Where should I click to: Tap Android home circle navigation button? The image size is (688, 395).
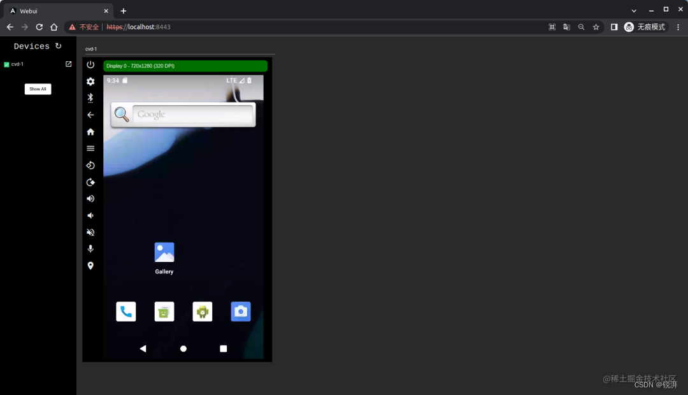(183, 348)
